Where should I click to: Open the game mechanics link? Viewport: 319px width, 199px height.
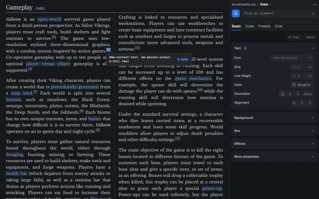[193, 78]
